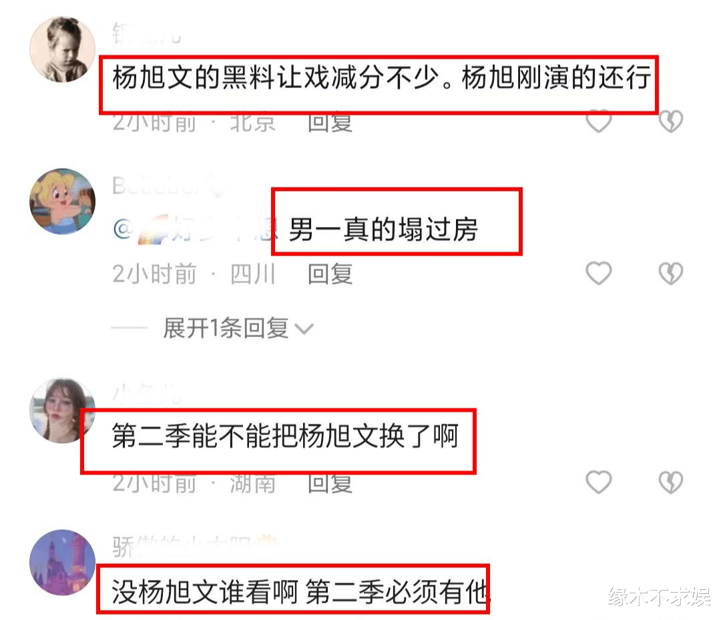
Task: Dislike the Sichuan comment with the broken heart
Action: [x=670, y=273]
